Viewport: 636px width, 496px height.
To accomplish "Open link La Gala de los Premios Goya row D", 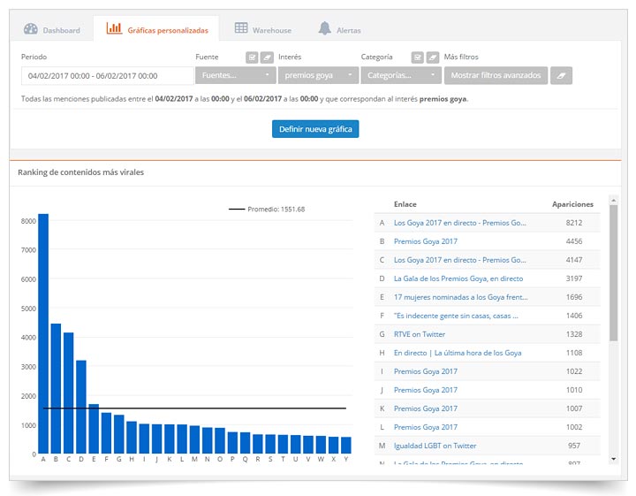I will [458, 279].
